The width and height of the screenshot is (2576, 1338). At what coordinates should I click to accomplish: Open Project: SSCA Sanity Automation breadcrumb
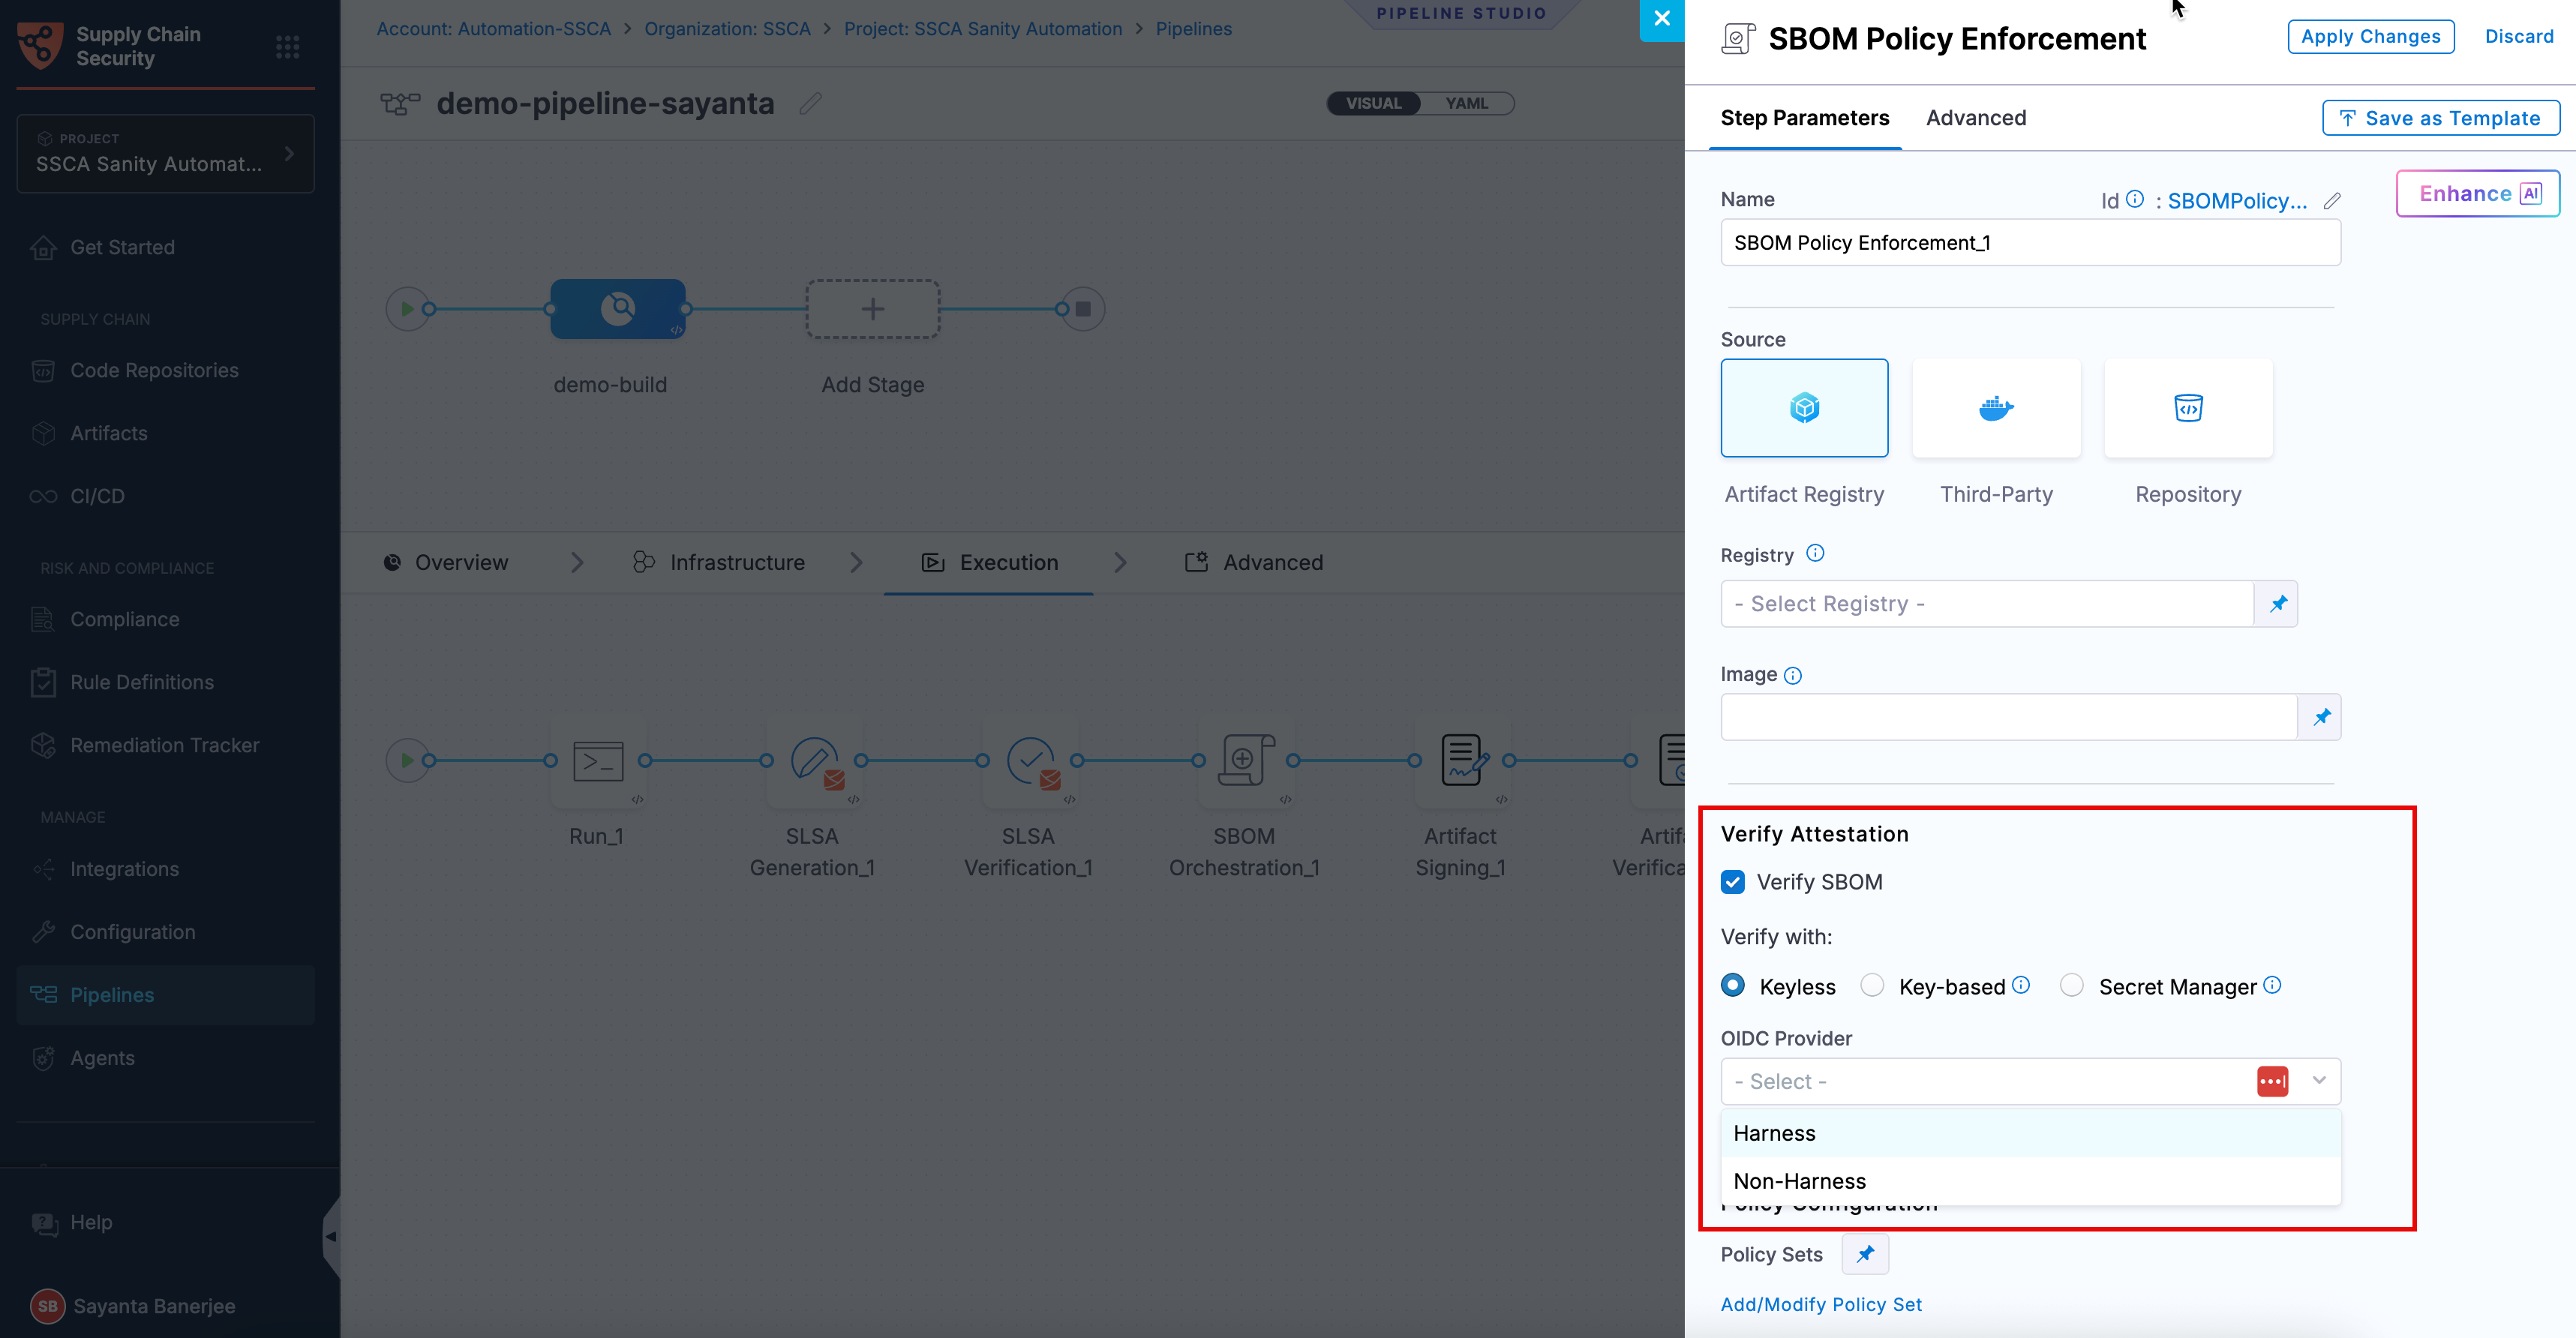pos(983,29)
